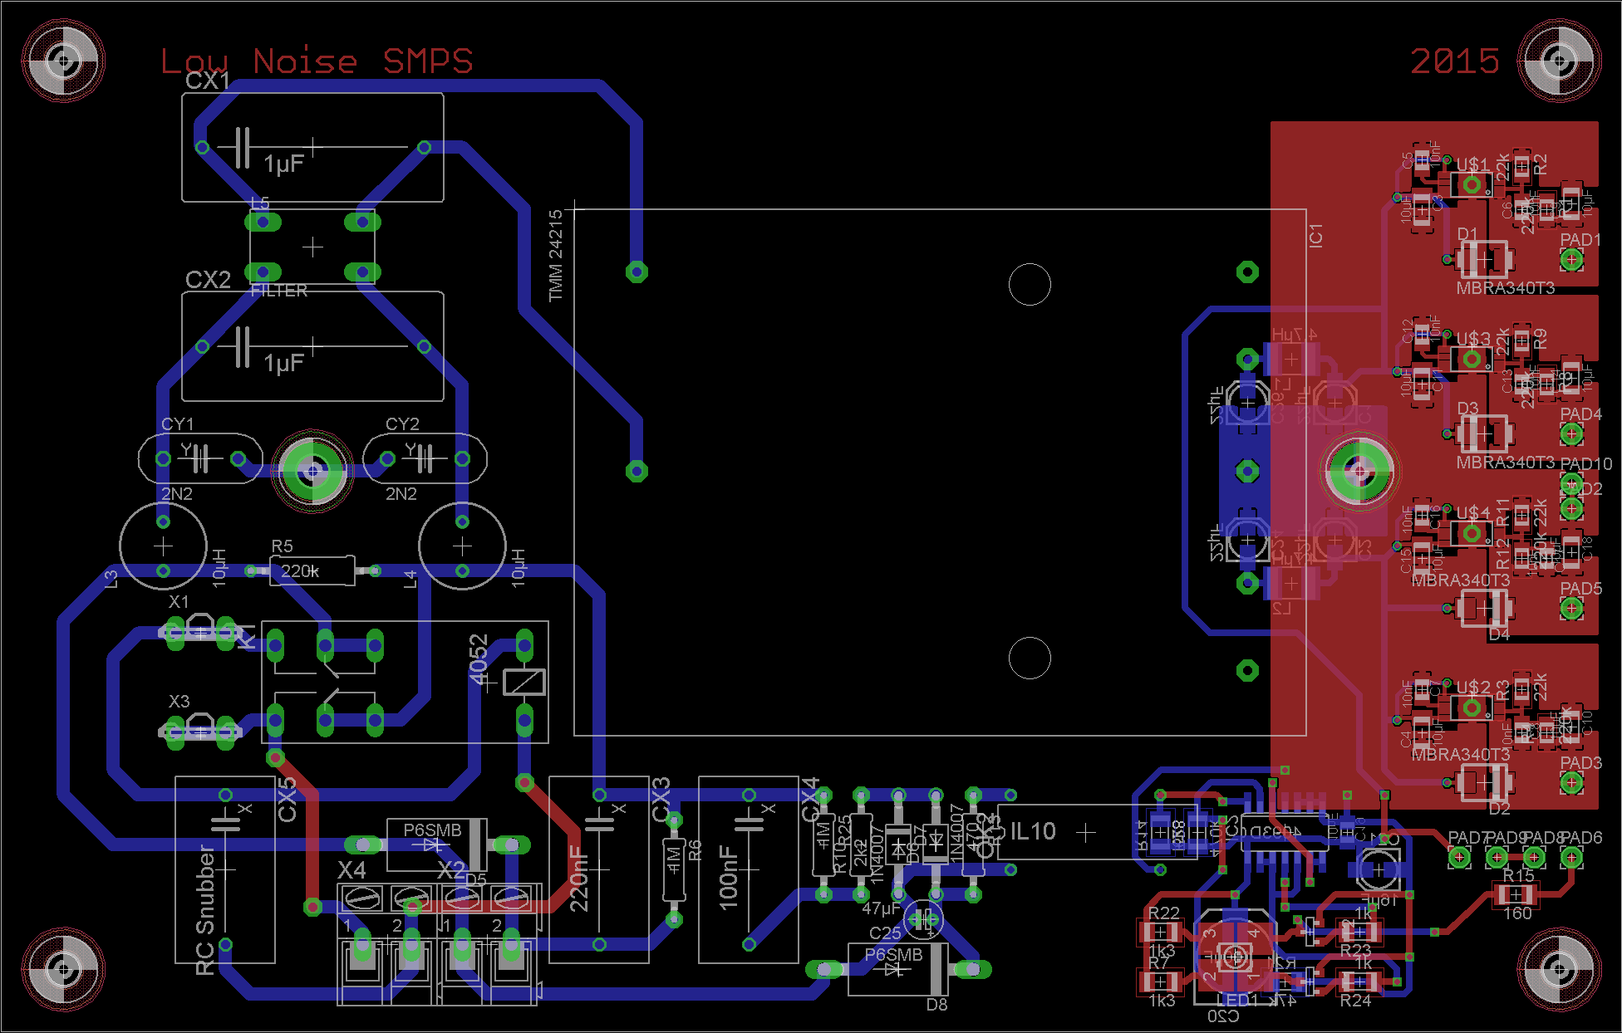Click the LED1 label
The image size is (1622, 1033).
pyautogui.click(x=1237, y=1000)
